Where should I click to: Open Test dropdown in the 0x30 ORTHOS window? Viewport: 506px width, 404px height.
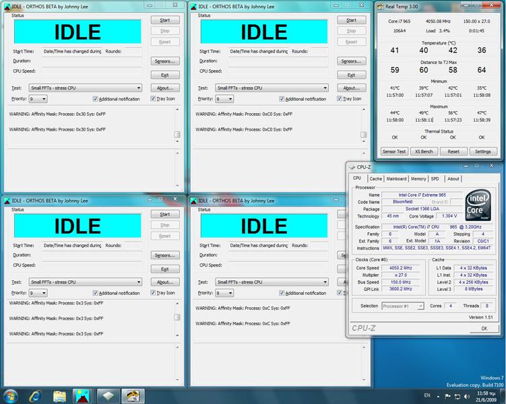click(x=86, y=88)
